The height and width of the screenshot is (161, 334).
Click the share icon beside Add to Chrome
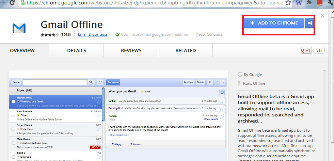(x=309, y=23)
